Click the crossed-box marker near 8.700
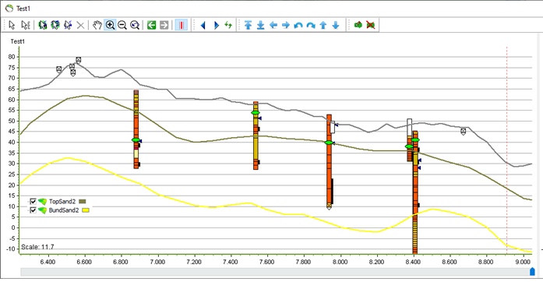The height and width of the screenshot is (282, 543). coord(464,132)
